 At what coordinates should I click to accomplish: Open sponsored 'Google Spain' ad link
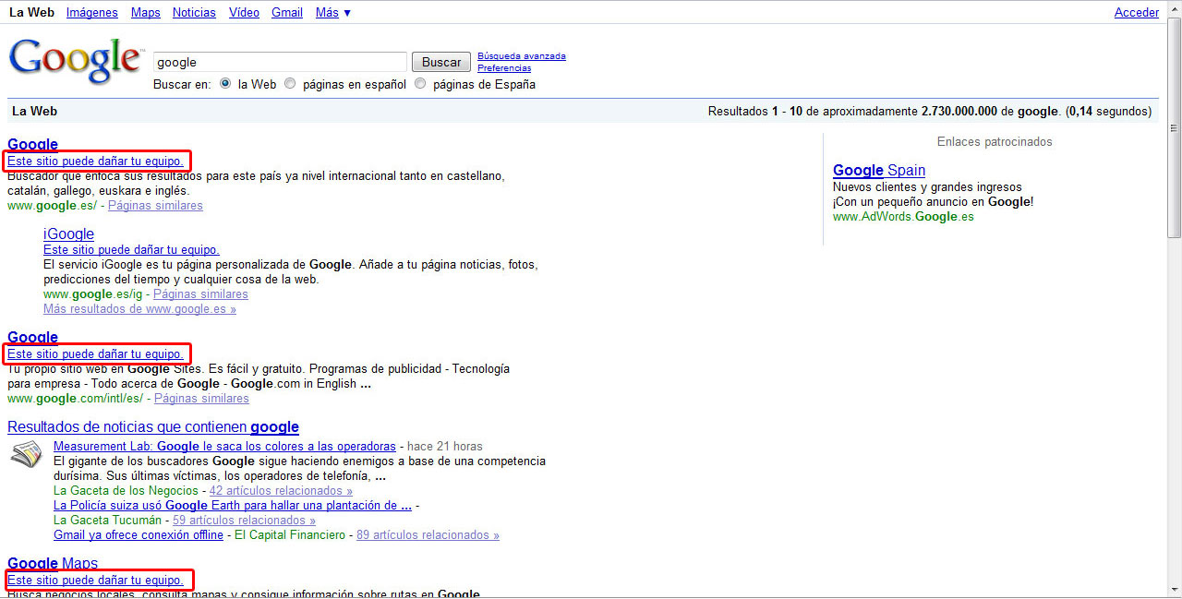879,170
